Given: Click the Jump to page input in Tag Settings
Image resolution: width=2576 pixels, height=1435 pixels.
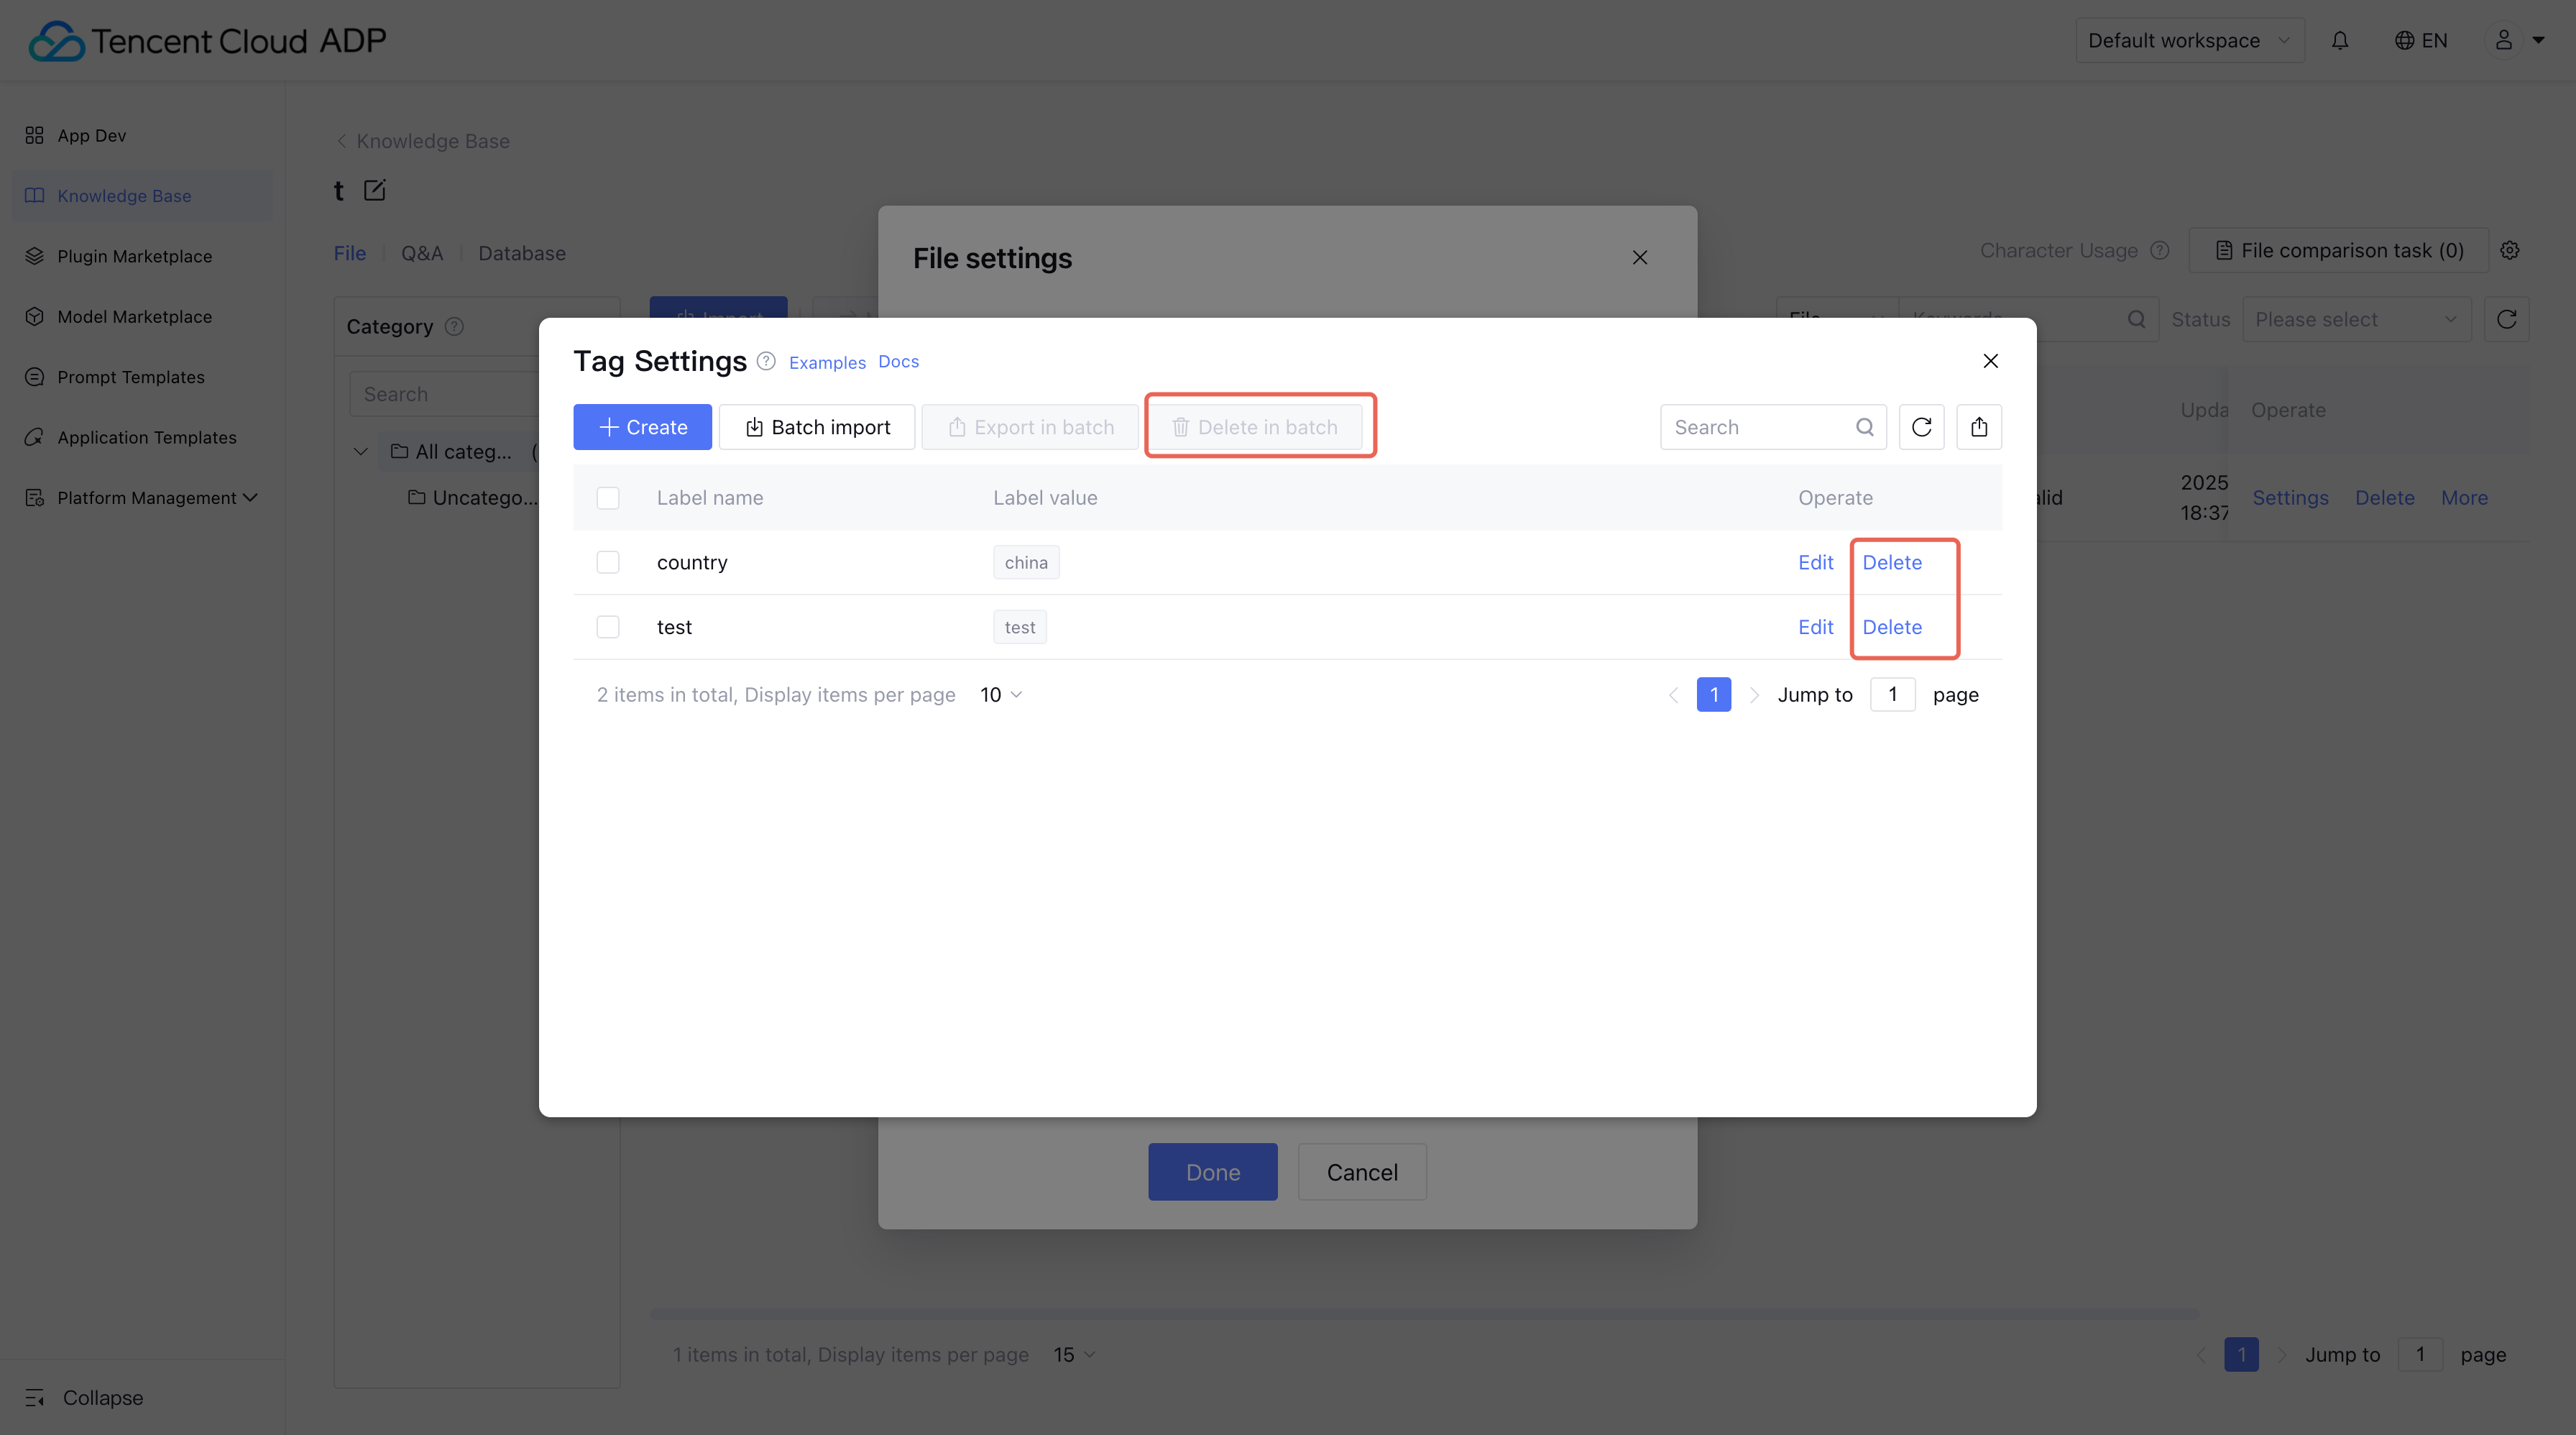Looking at the screenshot, I should click(1892, 694).
